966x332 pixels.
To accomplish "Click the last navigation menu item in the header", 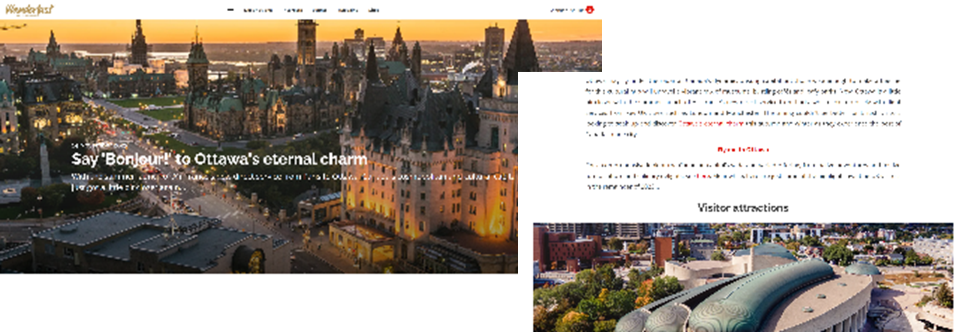I will click(x=373, y=10).
